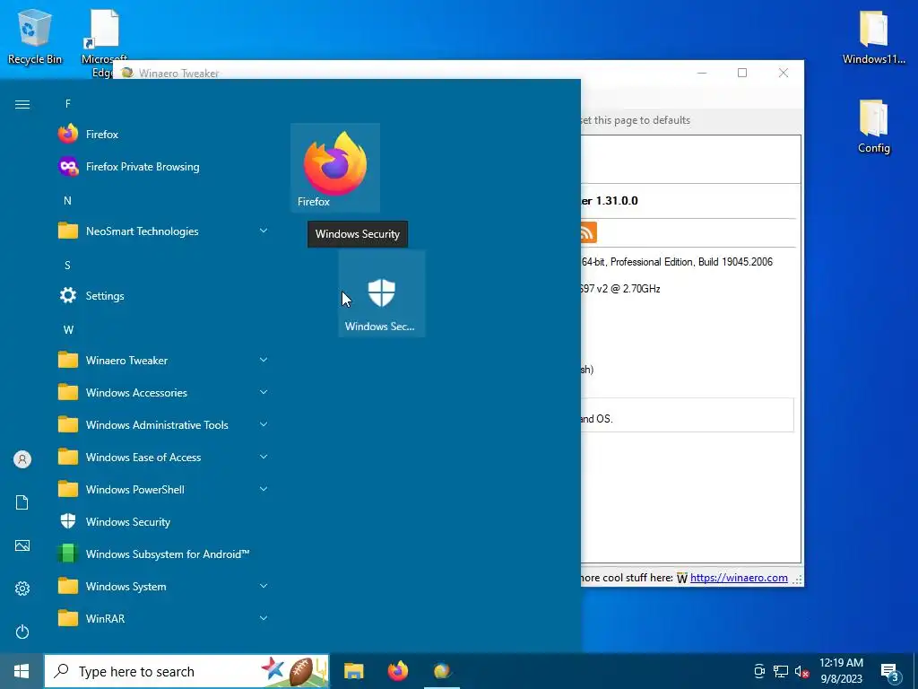
Task: Open the winaero.com link
Action: 739,578
